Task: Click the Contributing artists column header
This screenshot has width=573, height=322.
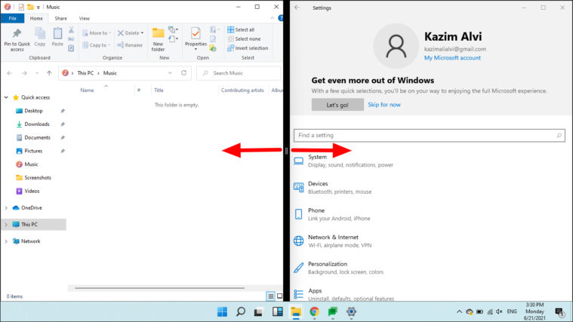Action: click(x=242, y=90)
